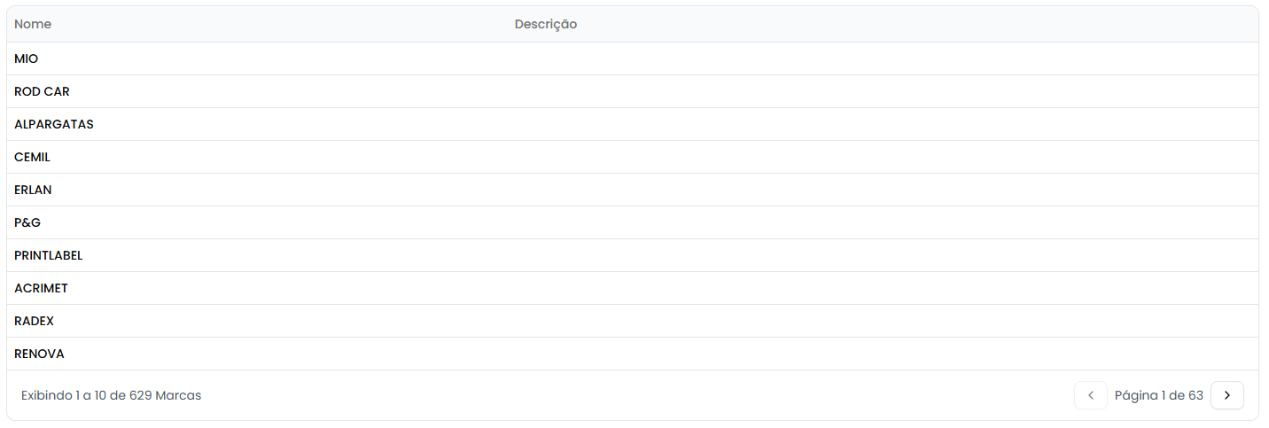The width and height of the screenshot is (1269, 428).
Task: Select the ROD CAR brand row
Action: [42, 91]
